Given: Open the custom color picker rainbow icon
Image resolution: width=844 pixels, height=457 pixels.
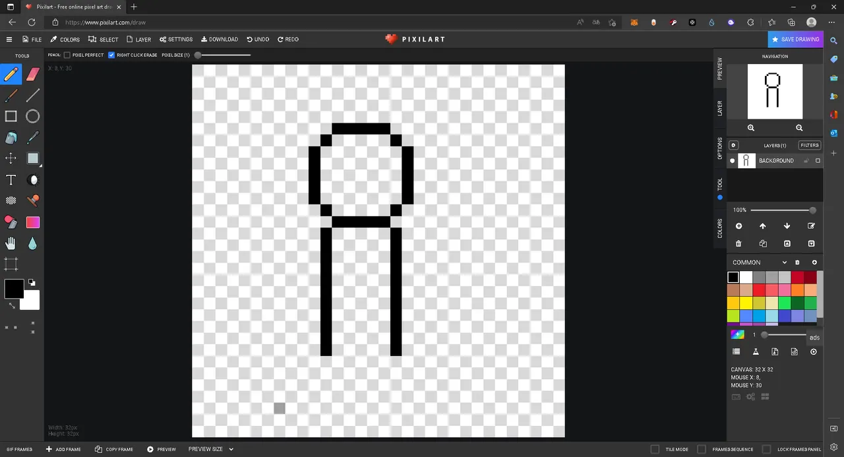Looking at the screenshot, I should click(x=737, y=334).
